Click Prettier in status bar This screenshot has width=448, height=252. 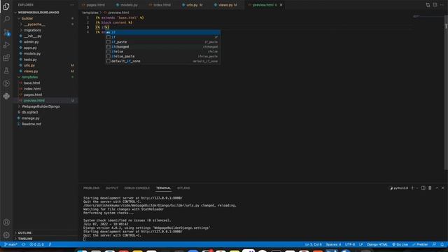point(420,244)
